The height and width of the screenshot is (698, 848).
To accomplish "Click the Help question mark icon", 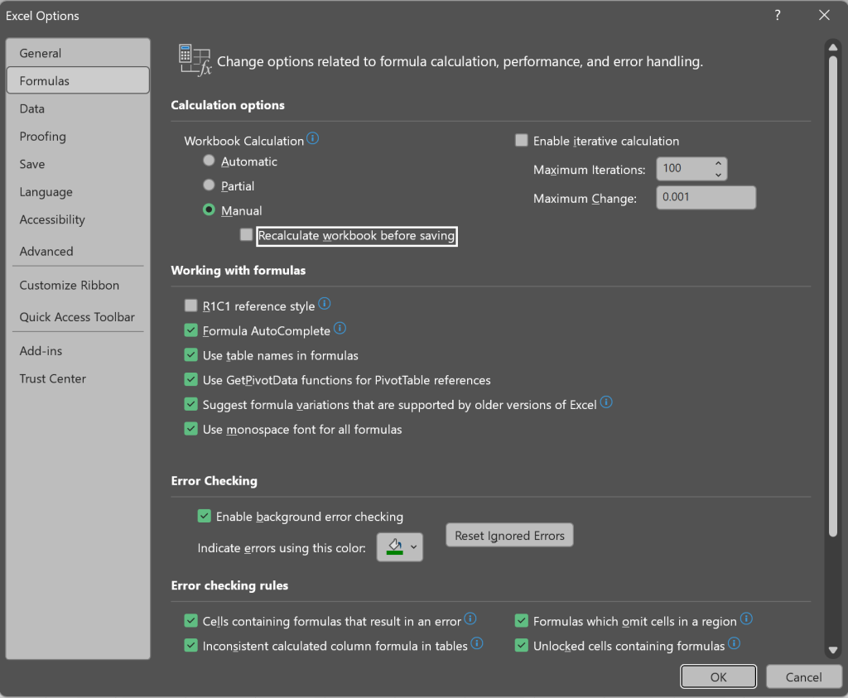I will 778,15.
